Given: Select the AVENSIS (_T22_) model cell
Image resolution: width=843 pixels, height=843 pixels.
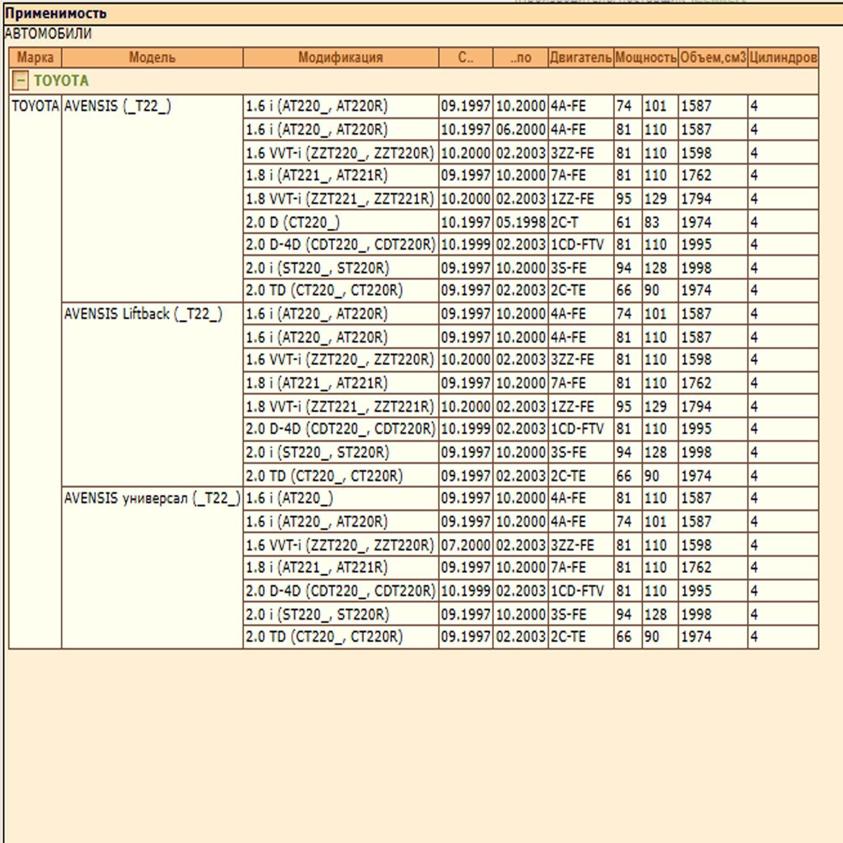Looking at the screenshot, I should tap(117, 106).
